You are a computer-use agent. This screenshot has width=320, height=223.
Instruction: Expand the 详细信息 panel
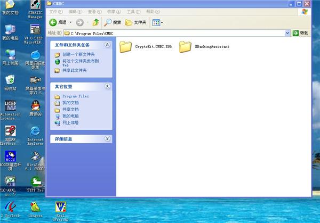(107, 139)
